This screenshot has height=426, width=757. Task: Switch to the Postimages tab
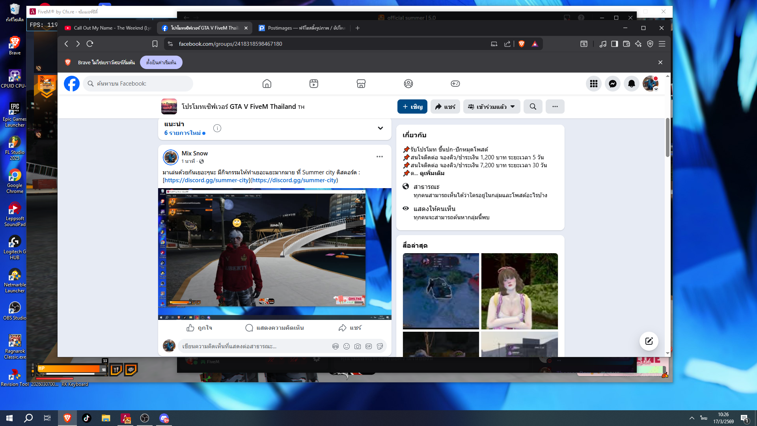click(302, 28)
